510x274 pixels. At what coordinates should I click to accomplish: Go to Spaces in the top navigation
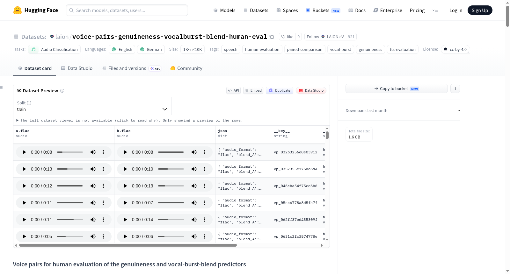click(x=287, y=10)
